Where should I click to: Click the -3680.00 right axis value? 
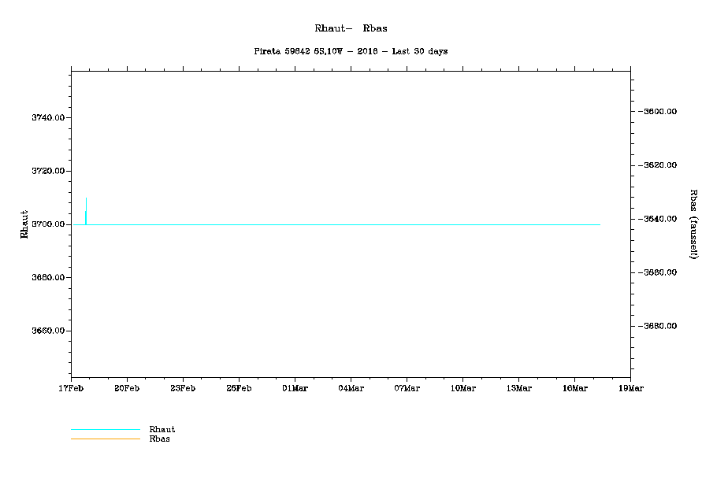[659, 325]
